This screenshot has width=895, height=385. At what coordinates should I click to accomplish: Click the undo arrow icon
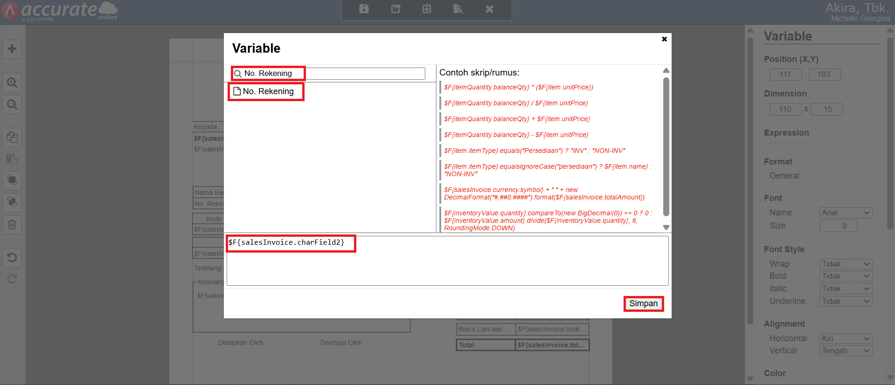coord(12,257)
